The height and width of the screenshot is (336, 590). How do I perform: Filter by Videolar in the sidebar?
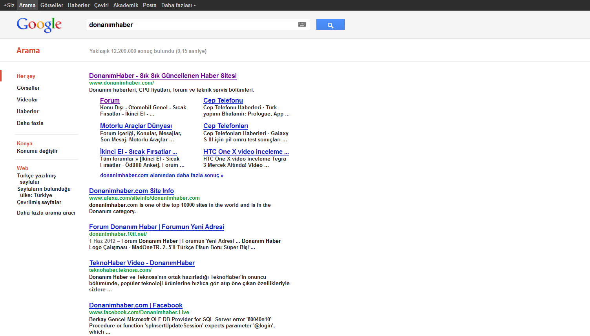[27, 99]
